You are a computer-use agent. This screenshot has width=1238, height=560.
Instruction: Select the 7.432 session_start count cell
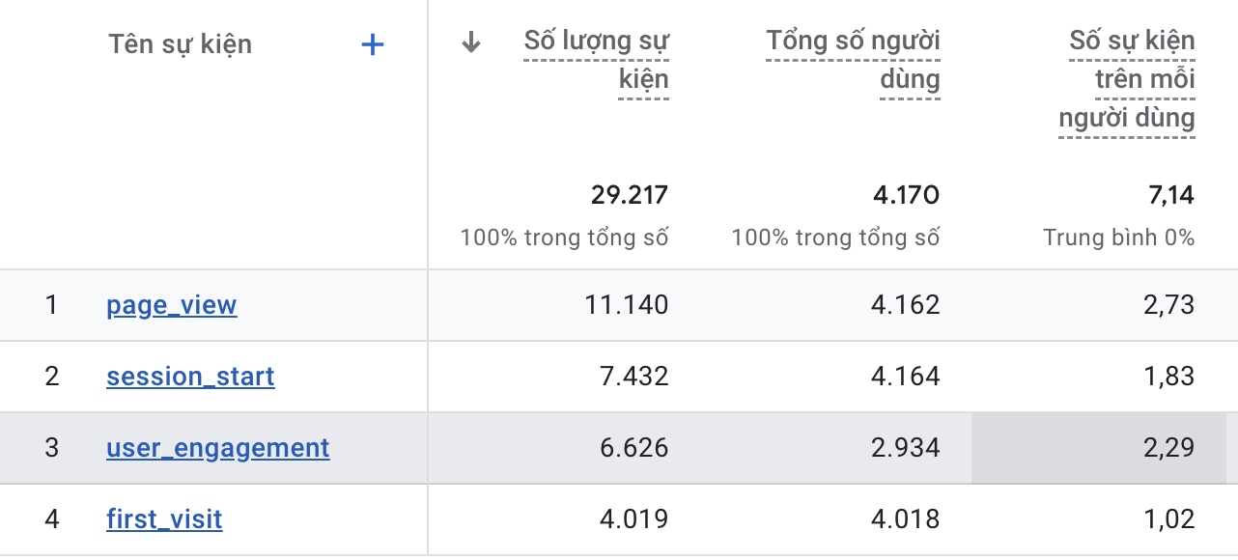[633, 377]
